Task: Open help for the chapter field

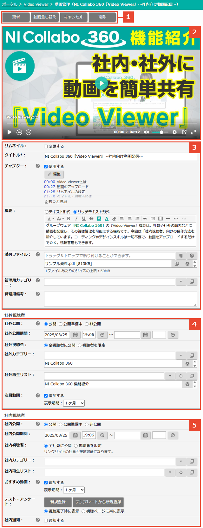Action: (38, 166)
